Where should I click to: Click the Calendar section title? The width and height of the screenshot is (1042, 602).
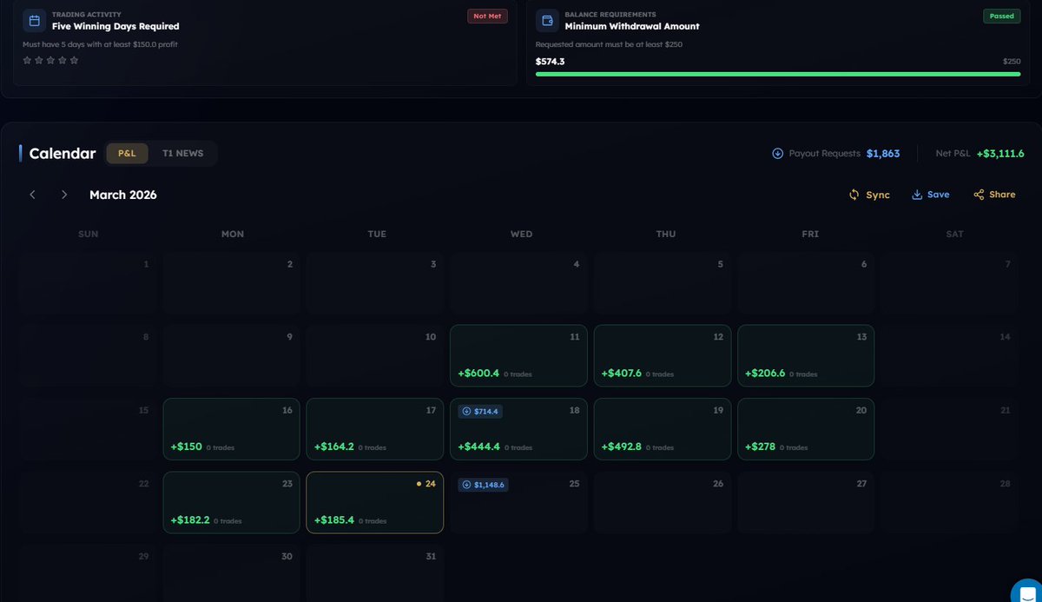click(x=63, y=154)
